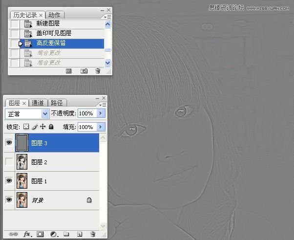Select the 图层 1 layer thumbnail
This screenshot has height=240, width=294.
[22, 181]
